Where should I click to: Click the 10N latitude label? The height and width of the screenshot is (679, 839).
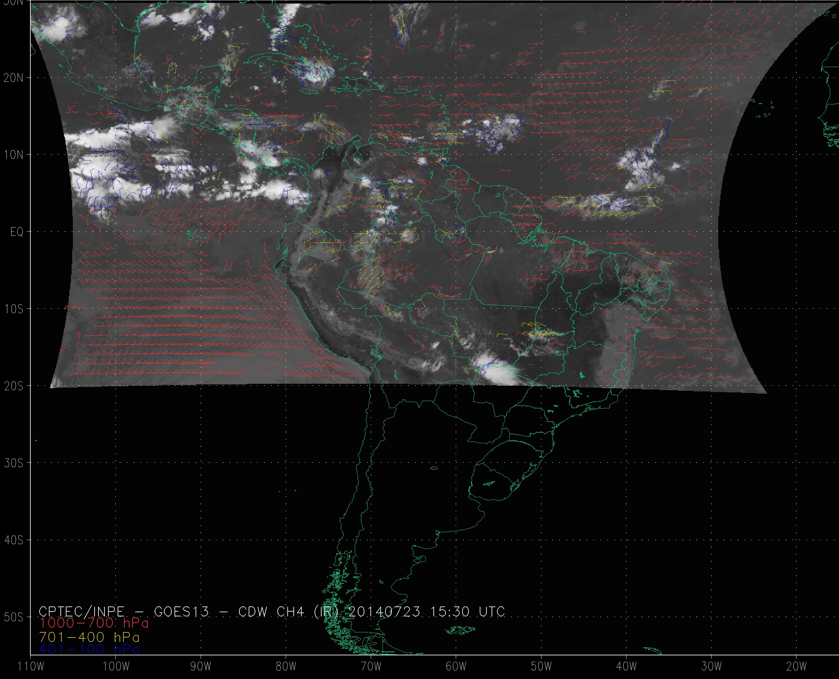pyautogui.click(x=13, y=155)
